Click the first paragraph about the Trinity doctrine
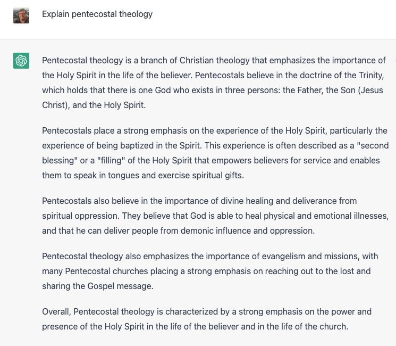 coord(213,83)
